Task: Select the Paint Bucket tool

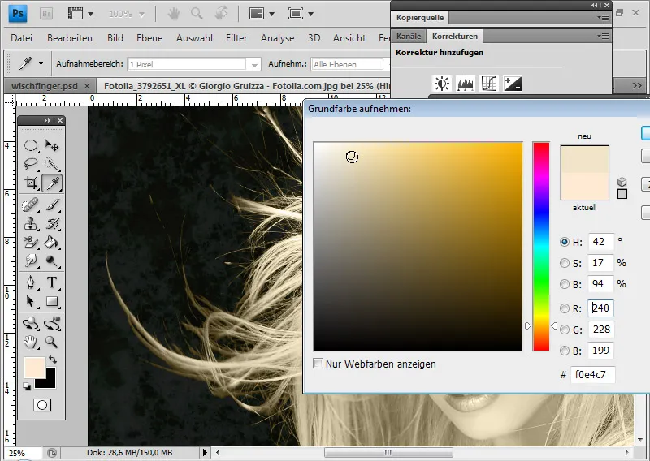Action: [x=52, y=242]
